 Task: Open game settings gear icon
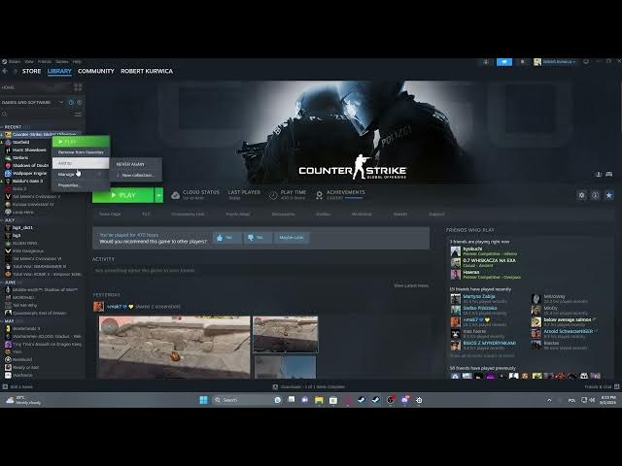point(581,195)
